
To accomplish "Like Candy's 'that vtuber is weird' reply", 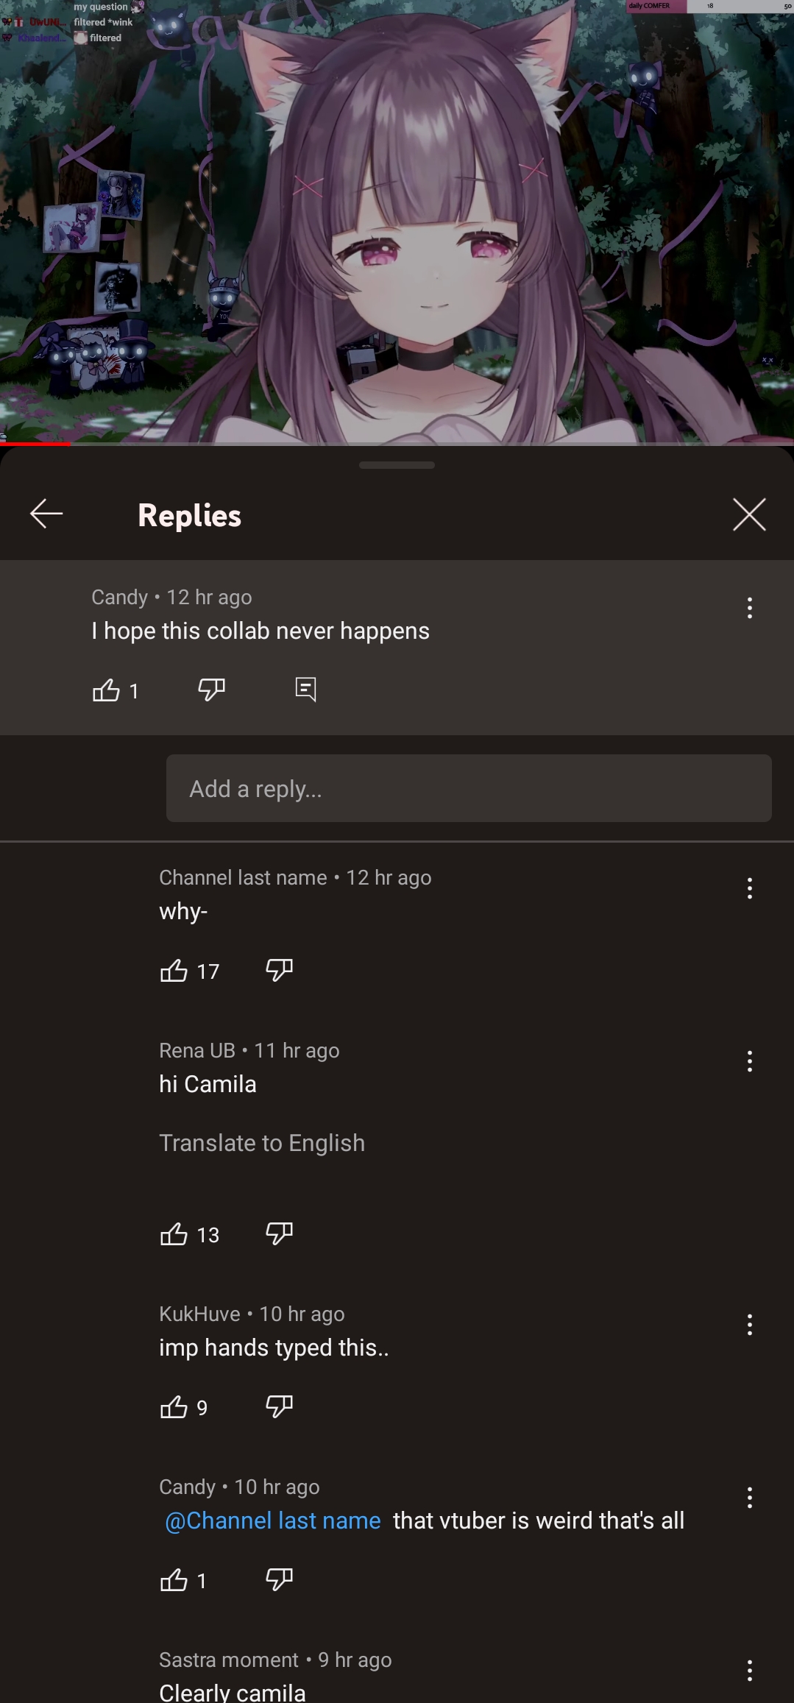I will tap(174, 1580).
